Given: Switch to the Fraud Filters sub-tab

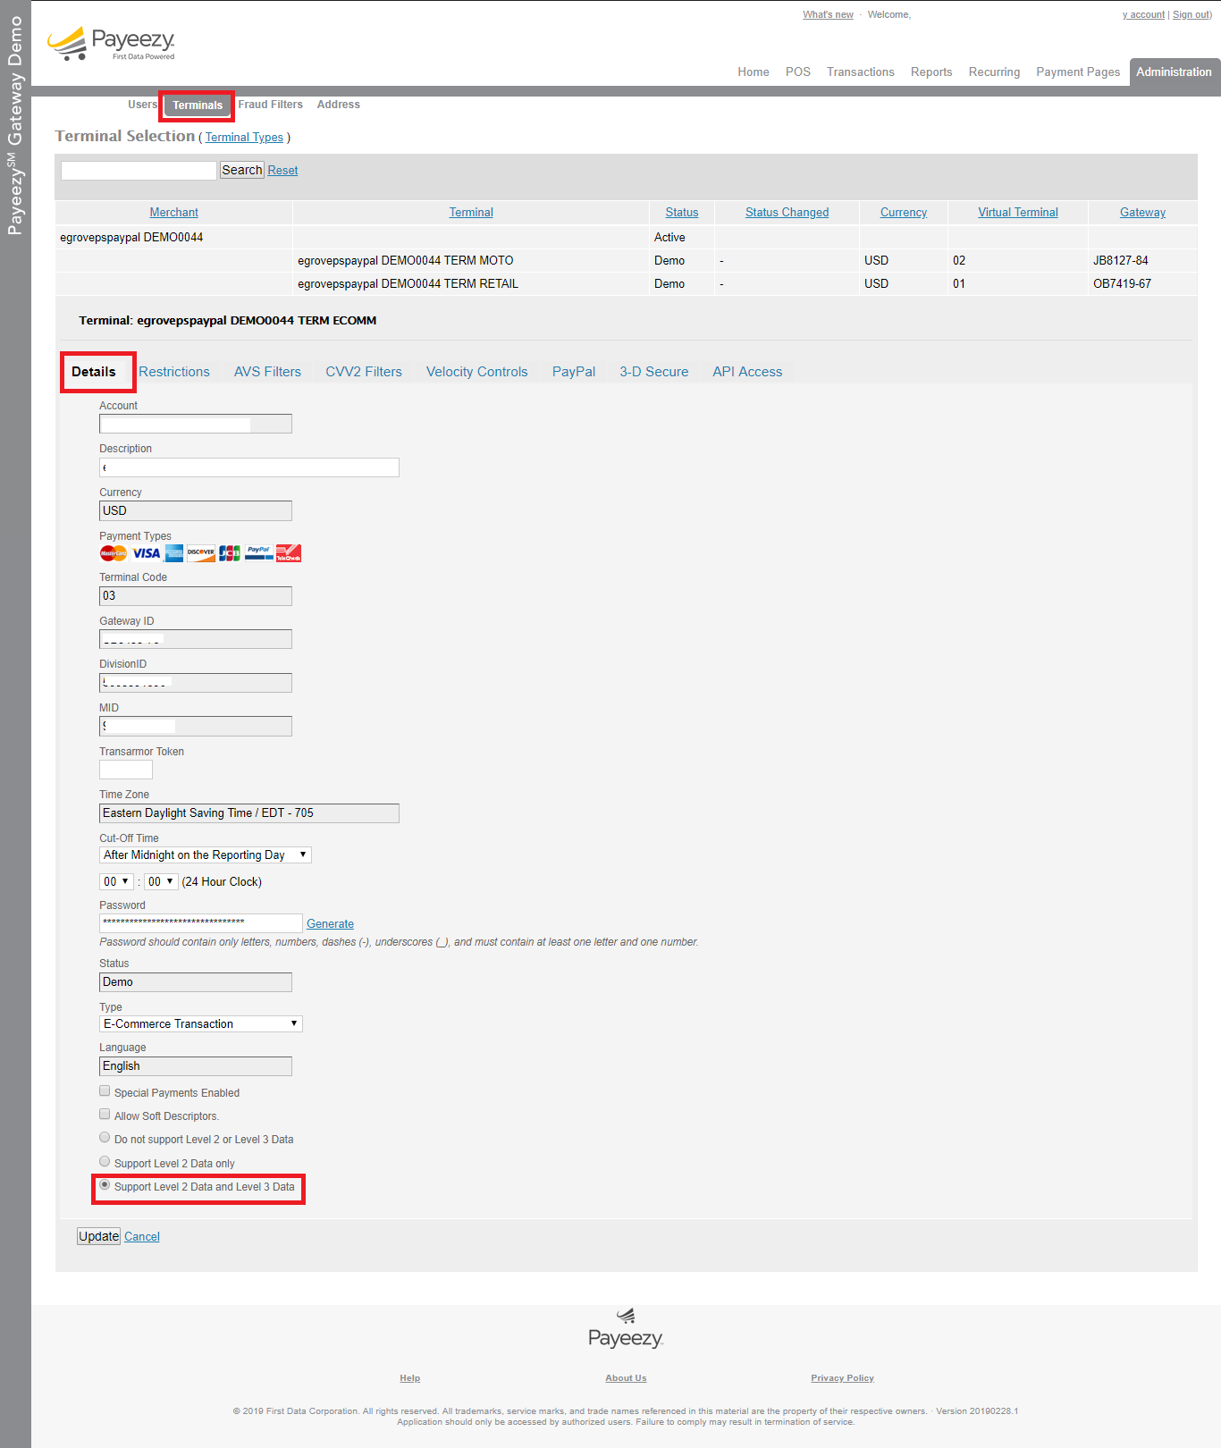Looking at the screenshot, I should 271,105.
